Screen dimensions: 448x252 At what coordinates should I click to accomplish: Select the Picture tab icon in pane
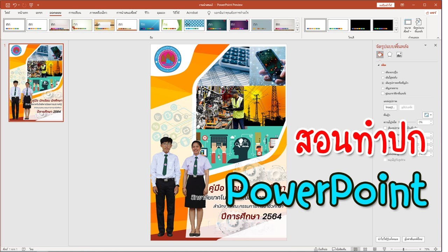(x=399, y=55)
